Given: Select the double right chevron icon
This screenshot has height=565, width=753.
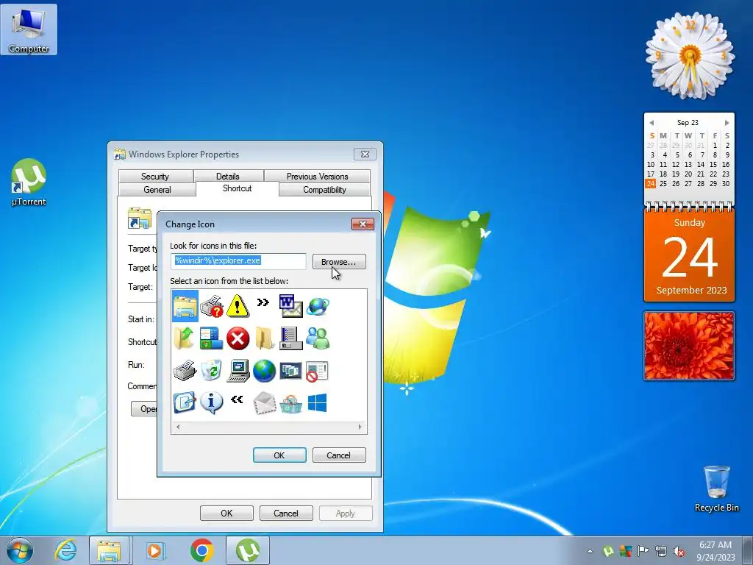Looking at the screenshot, I should (263, 302).
